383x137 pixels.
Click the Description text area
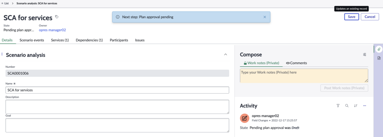(117, 106)
